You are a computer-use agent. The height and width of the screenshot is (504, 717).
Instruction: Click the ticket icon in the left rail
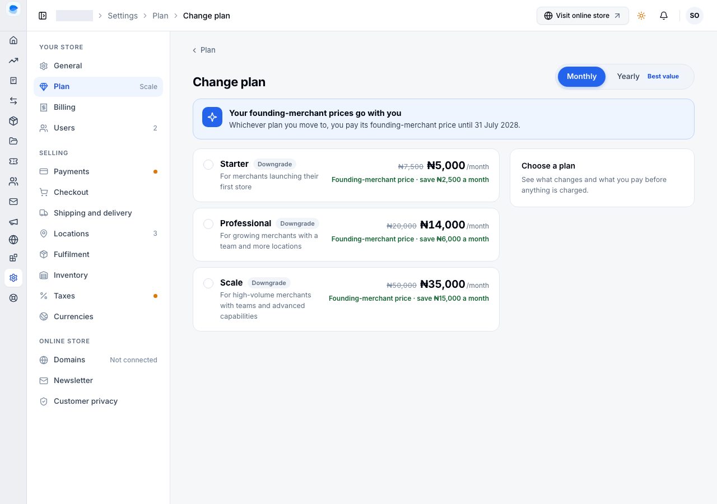point(13,161)
